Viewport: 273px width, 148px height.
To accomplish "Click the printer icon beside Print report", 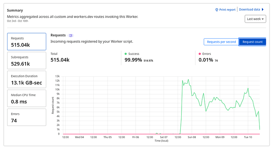I will tap(216, 10).
